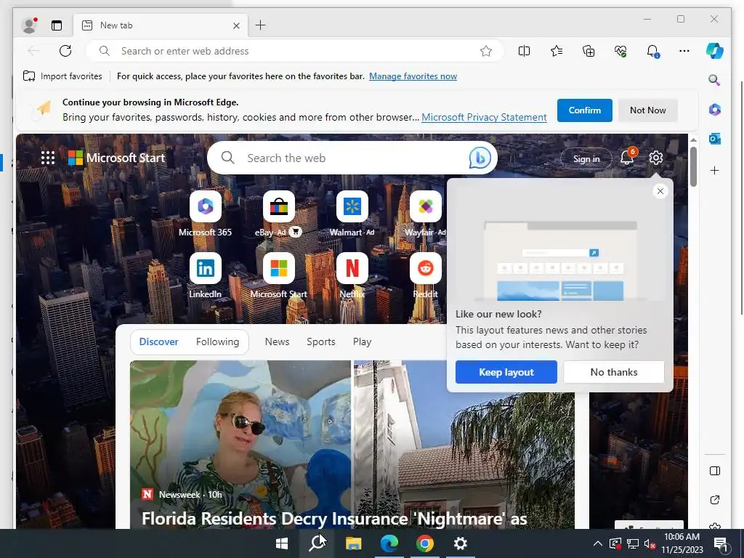Open the Action Center notifications

[721, 543]
